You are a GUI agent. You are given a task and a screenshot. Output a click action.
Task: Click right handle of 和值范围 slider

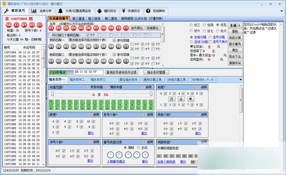click(151, 94)
